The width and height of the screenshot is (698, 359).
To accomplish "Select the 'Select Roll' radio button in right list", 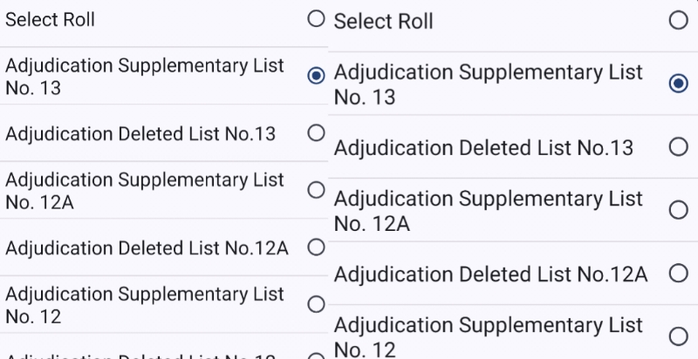I will [x=678, y=20].
